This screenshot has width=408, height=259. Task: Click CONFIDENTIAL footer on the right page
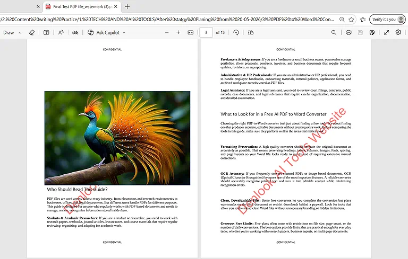286,242
